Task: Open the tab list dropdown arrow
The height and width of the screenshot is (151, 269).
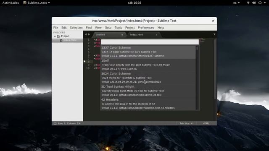Action: [x=214, y=34]
